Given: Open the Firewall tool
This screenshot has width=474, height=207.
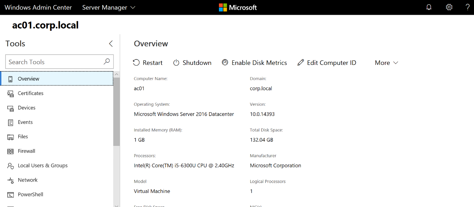Looking at the screenshot, I should [27, 151].
